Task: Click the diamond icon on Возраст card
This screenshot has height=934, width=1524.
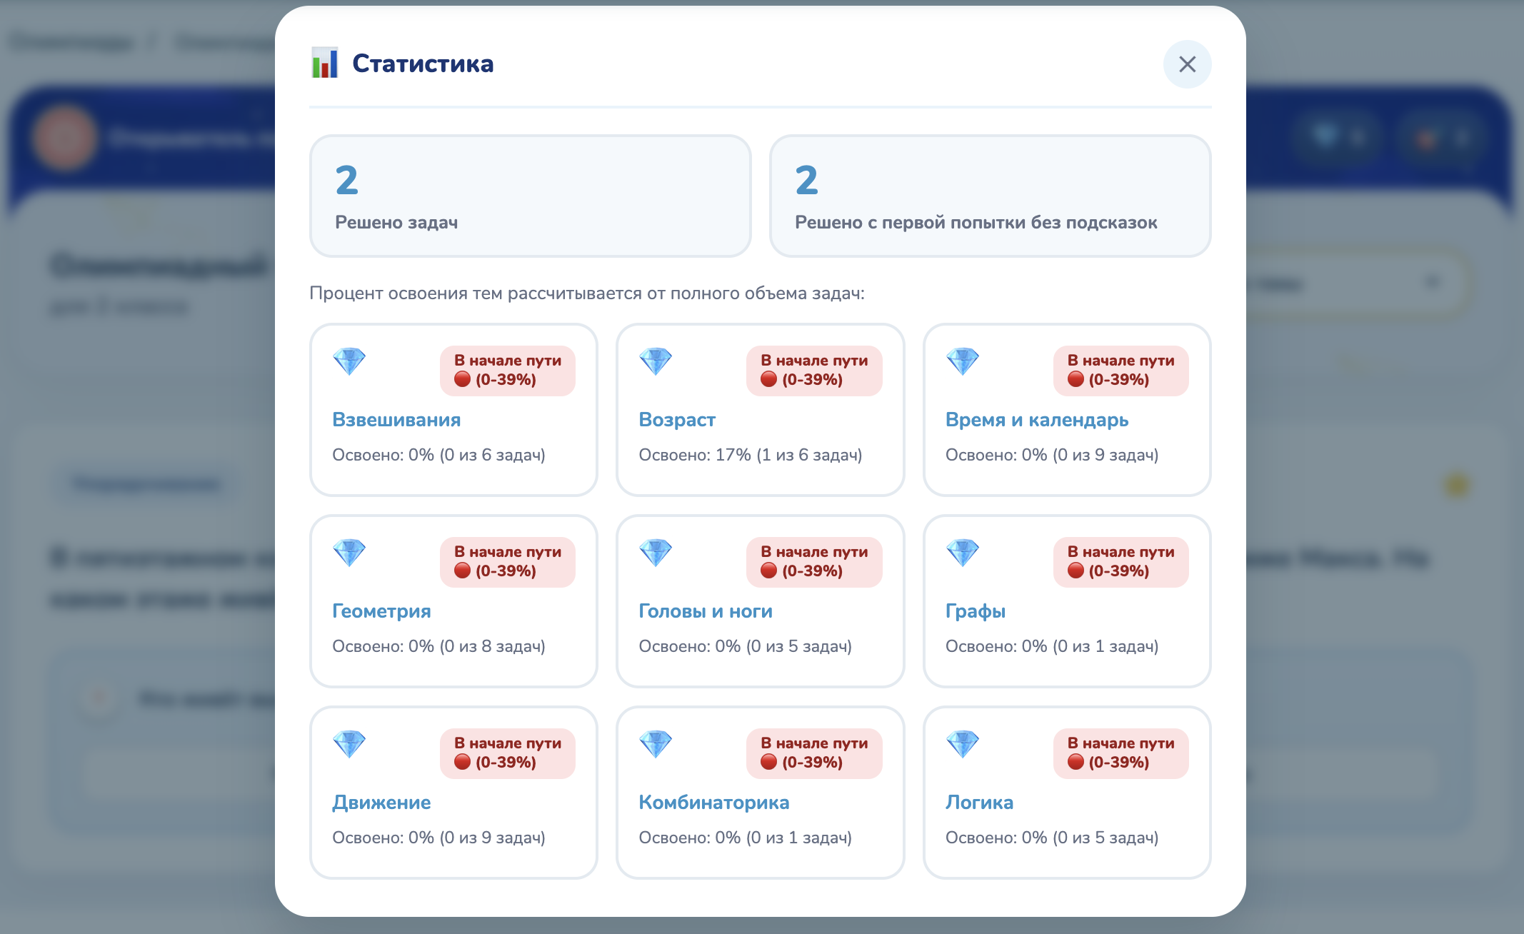Action: [x=656, y=361]
